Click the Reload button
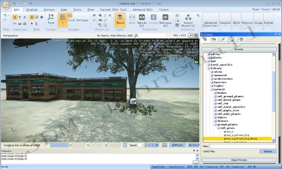 click(x=267, y=152)
